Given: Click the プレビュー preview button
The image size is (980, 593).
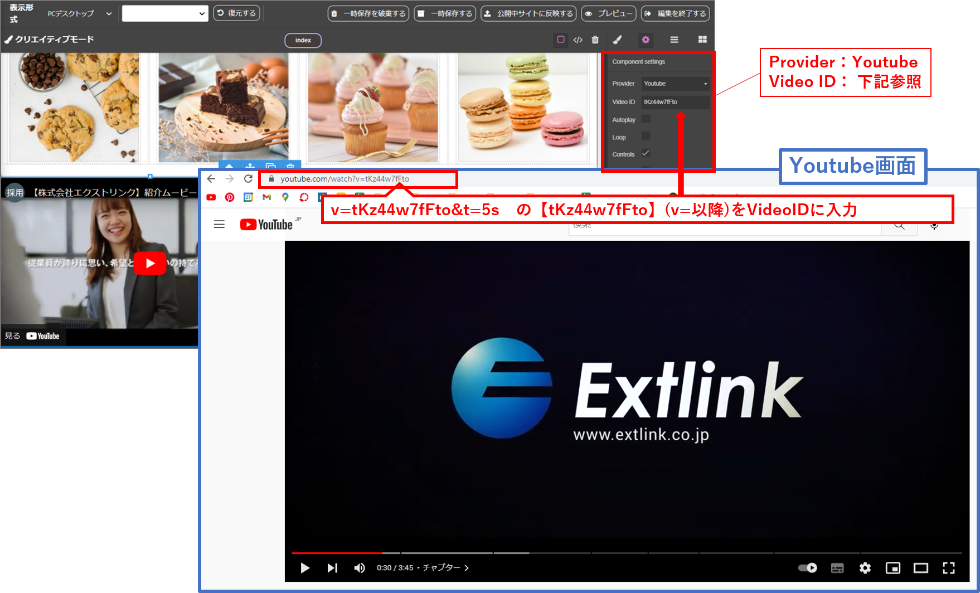Looking at the screenshot, I should click(608, 13).
